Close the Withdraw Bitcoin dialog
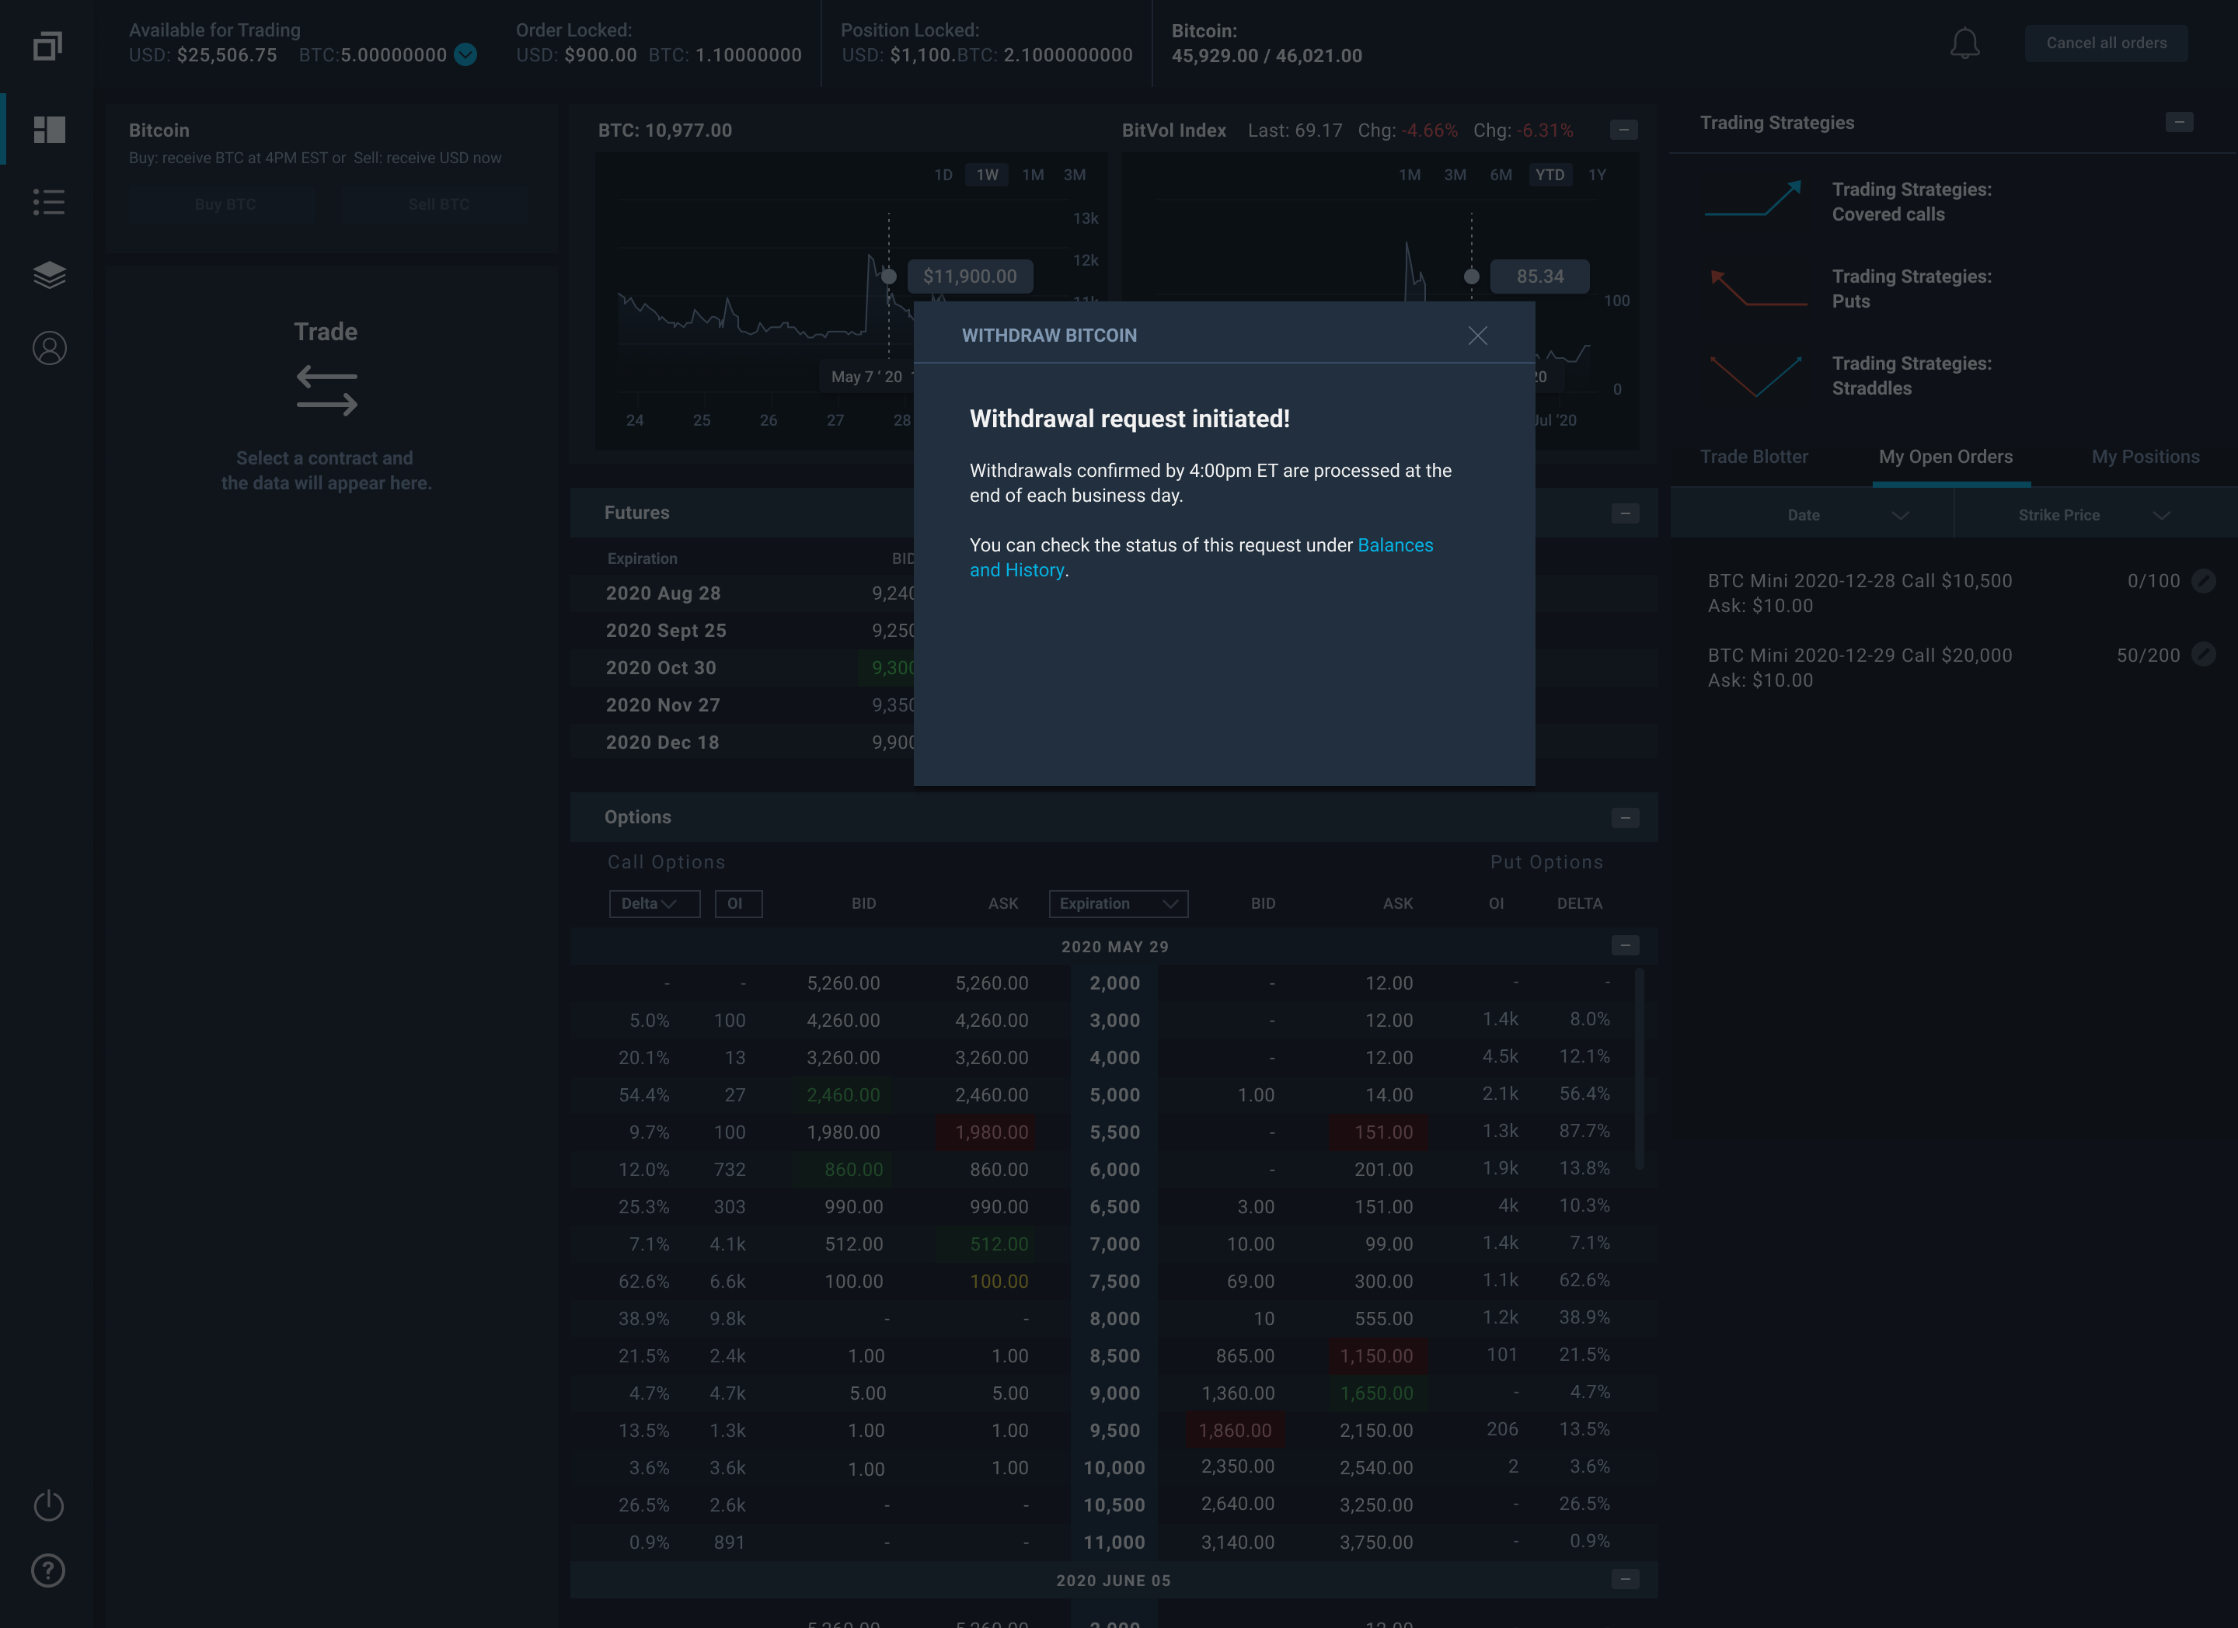The image size is (2238, 1628). tap(1477, 336)
